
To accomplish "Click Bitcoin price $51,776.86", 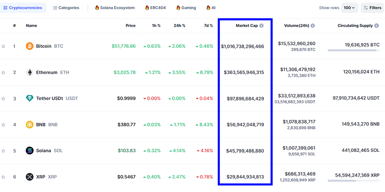I will 124,46.
